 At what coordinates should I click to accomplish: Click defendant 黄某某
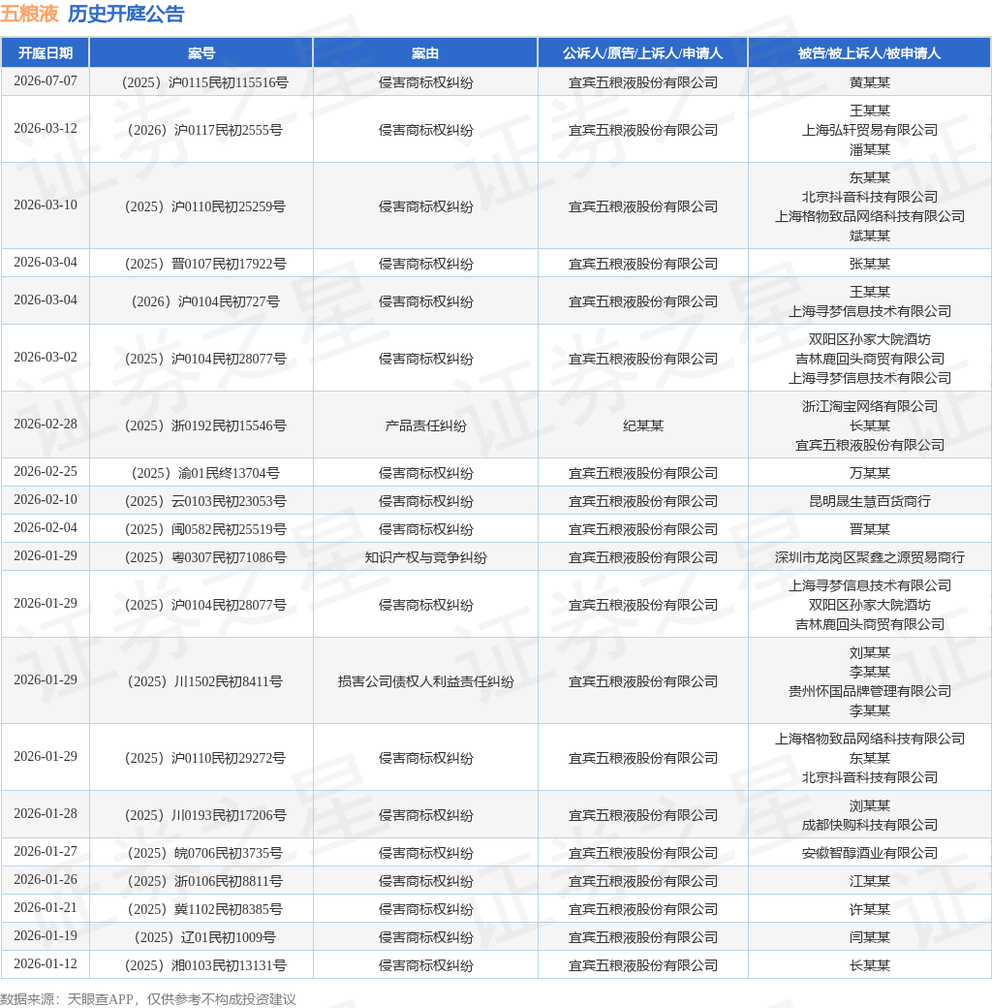(x=869, y=82)
